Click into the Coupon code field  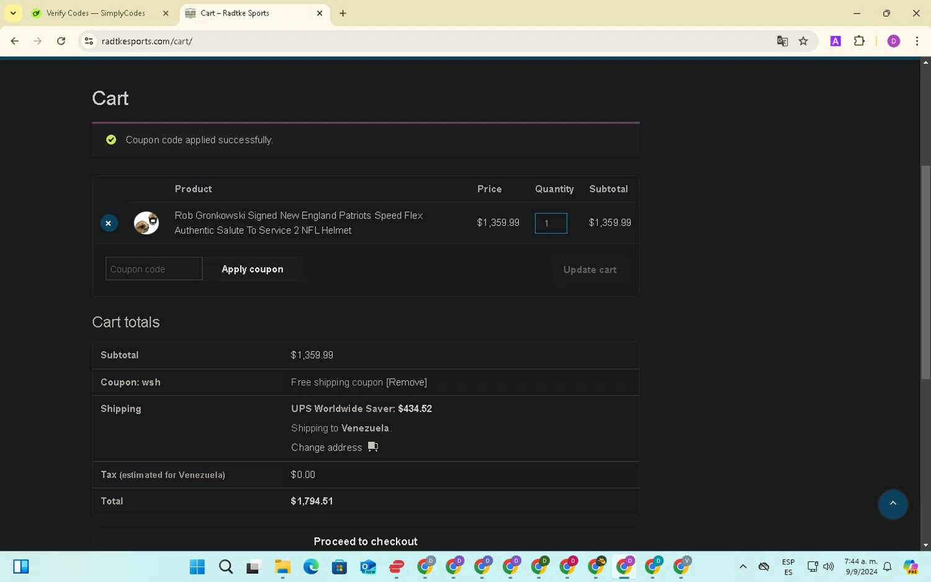pos(154,269)
